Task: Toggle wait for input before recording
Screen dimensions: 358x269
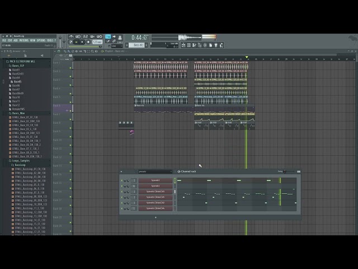Action: (78, 36)
